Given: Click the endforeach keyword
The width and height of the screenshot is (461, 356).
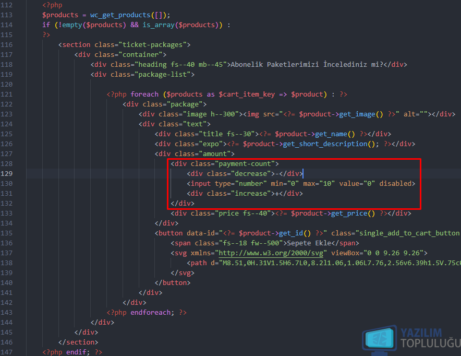Looking at the screenshot, I should (x=151, y=313).
